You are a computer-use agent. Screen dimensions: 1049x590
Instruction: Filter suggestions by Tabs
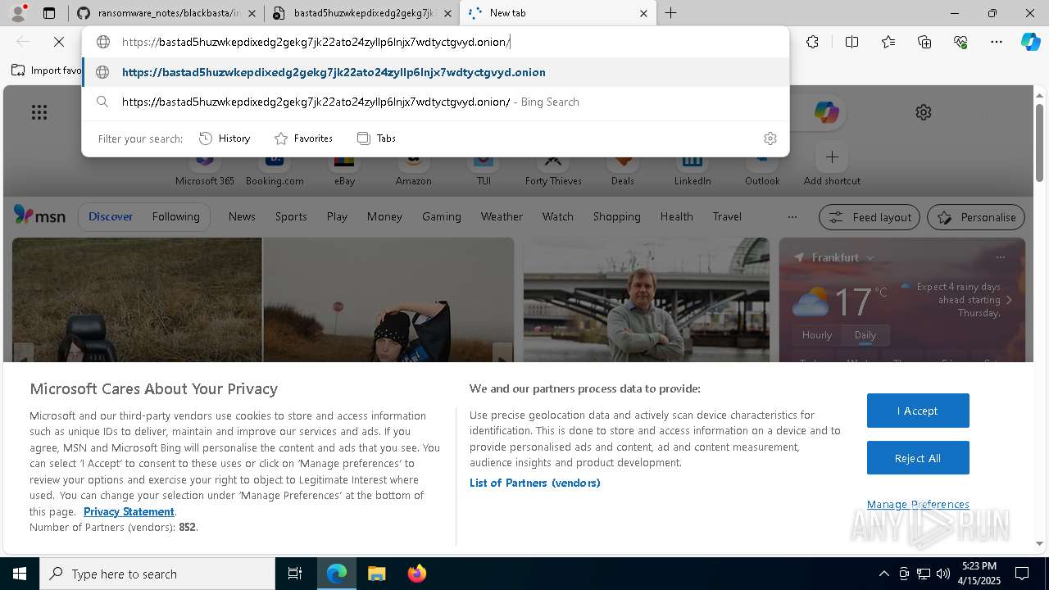click(x=376, y=138)
